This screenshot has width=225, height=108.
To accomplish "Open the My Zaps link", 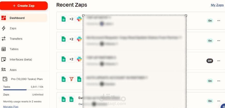I will coord(217,5).
